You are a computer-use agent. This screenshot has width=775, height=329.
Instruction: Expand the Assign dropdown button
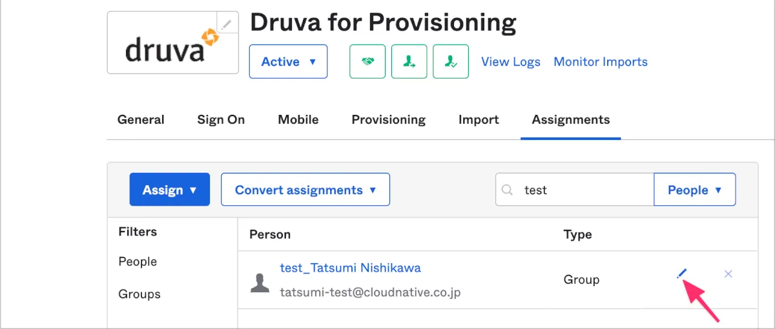[x=169, y=190]
